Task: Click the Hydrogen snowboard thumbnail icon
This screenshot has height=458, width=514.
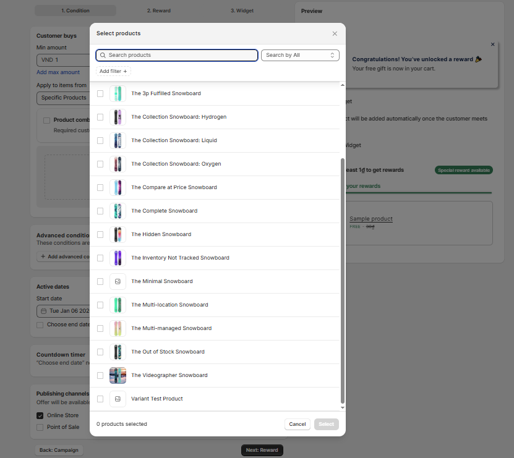Action: pyautogui.click(x=118, y=117)
